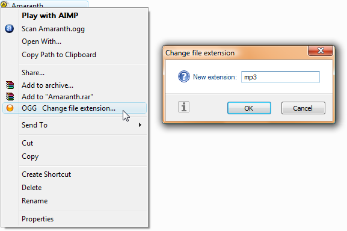Open the Share... menu item

point(33,73)
